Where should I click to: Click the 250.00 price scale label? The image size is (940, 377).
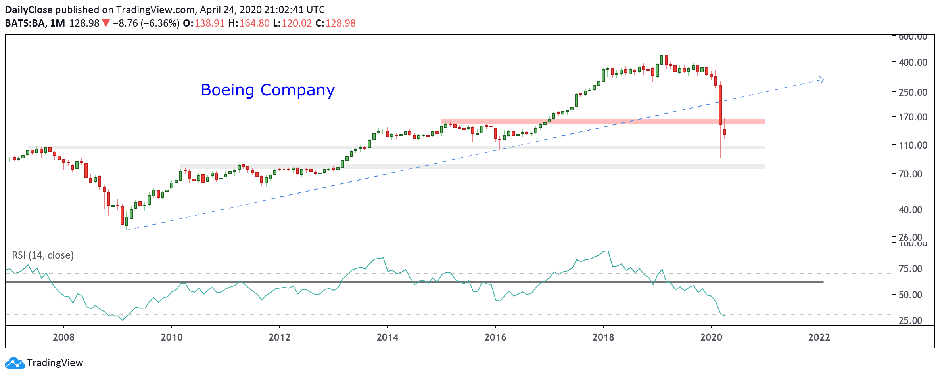[913, 93]
